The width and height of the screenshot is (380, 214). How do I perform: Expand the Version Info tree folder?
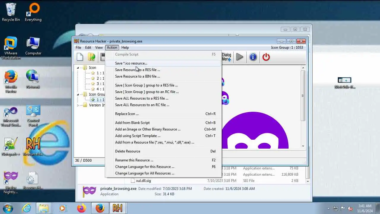(x=78, y=105)
